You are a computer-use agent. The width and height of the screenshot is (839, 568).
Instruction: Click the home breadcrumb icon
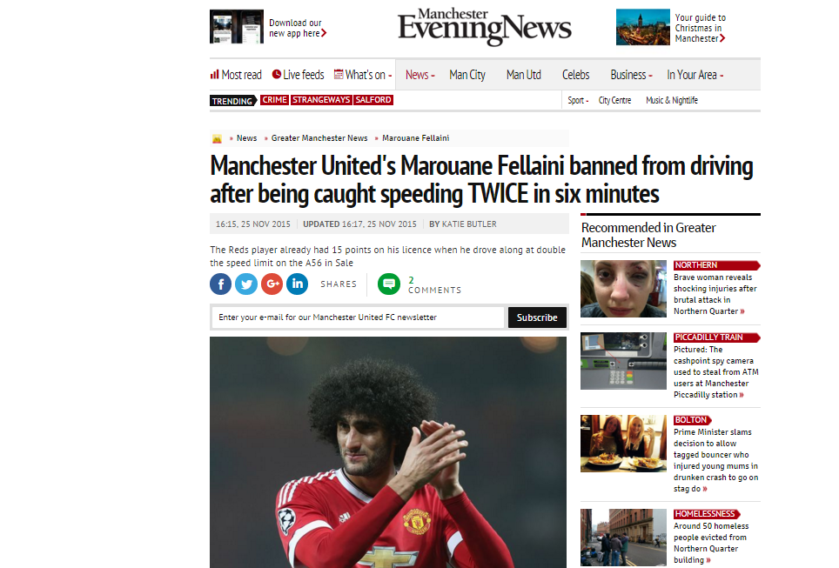[x=217, y=138]
